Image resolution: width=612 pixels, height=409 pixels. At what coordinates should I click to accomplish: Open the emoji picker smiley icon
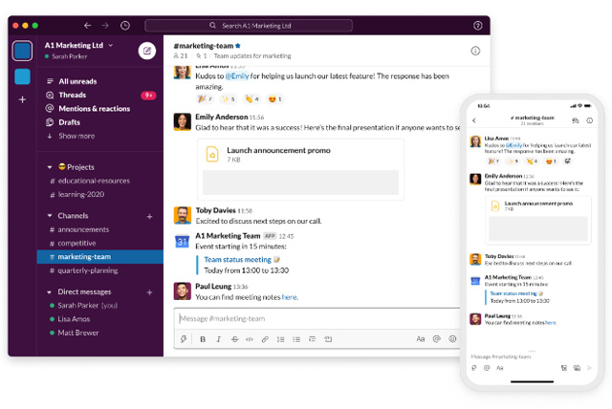[x=452, y=339]
